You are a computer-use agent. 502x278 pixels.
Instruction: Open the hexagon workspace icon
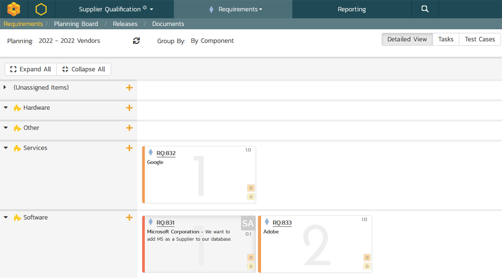[41, 9]
